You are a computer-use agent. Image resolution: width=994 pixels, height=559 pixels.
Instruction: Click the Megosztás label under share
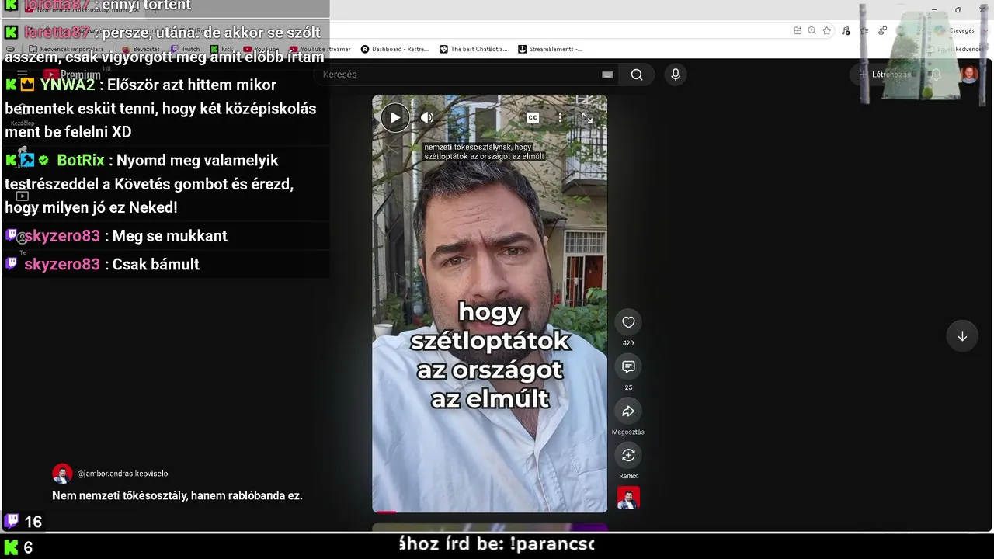(628, 432)
